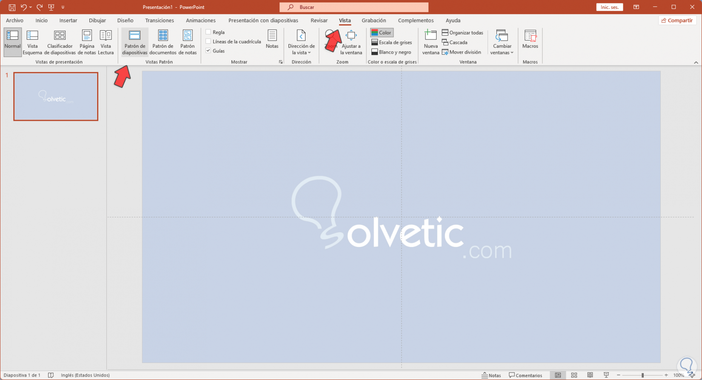The width and height of the screenshot is (702, 380).
Task: Switch to the Insertar tab
Action: [68, 20]
